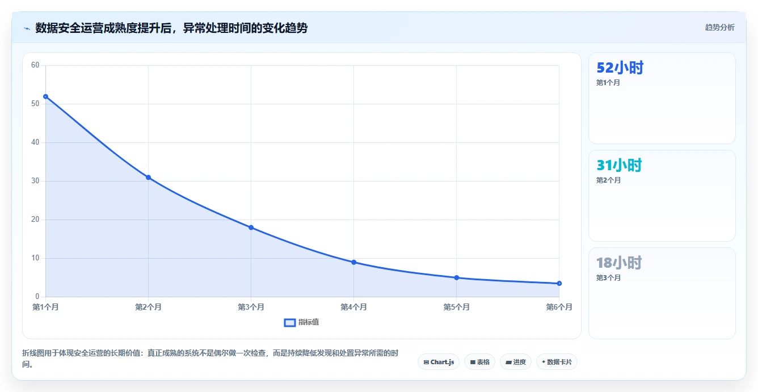This screenshot has height=392, width=758.
Task: Click the 20 y-axis value
Action: pyautogui.click(x=35, y=220)
